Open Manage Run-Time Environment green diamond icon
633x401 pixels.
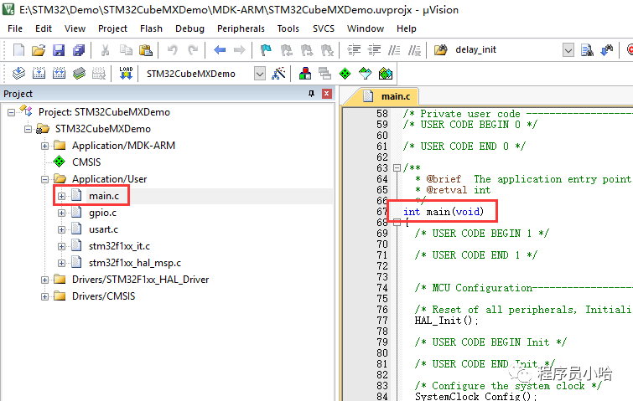coord(345,74)
